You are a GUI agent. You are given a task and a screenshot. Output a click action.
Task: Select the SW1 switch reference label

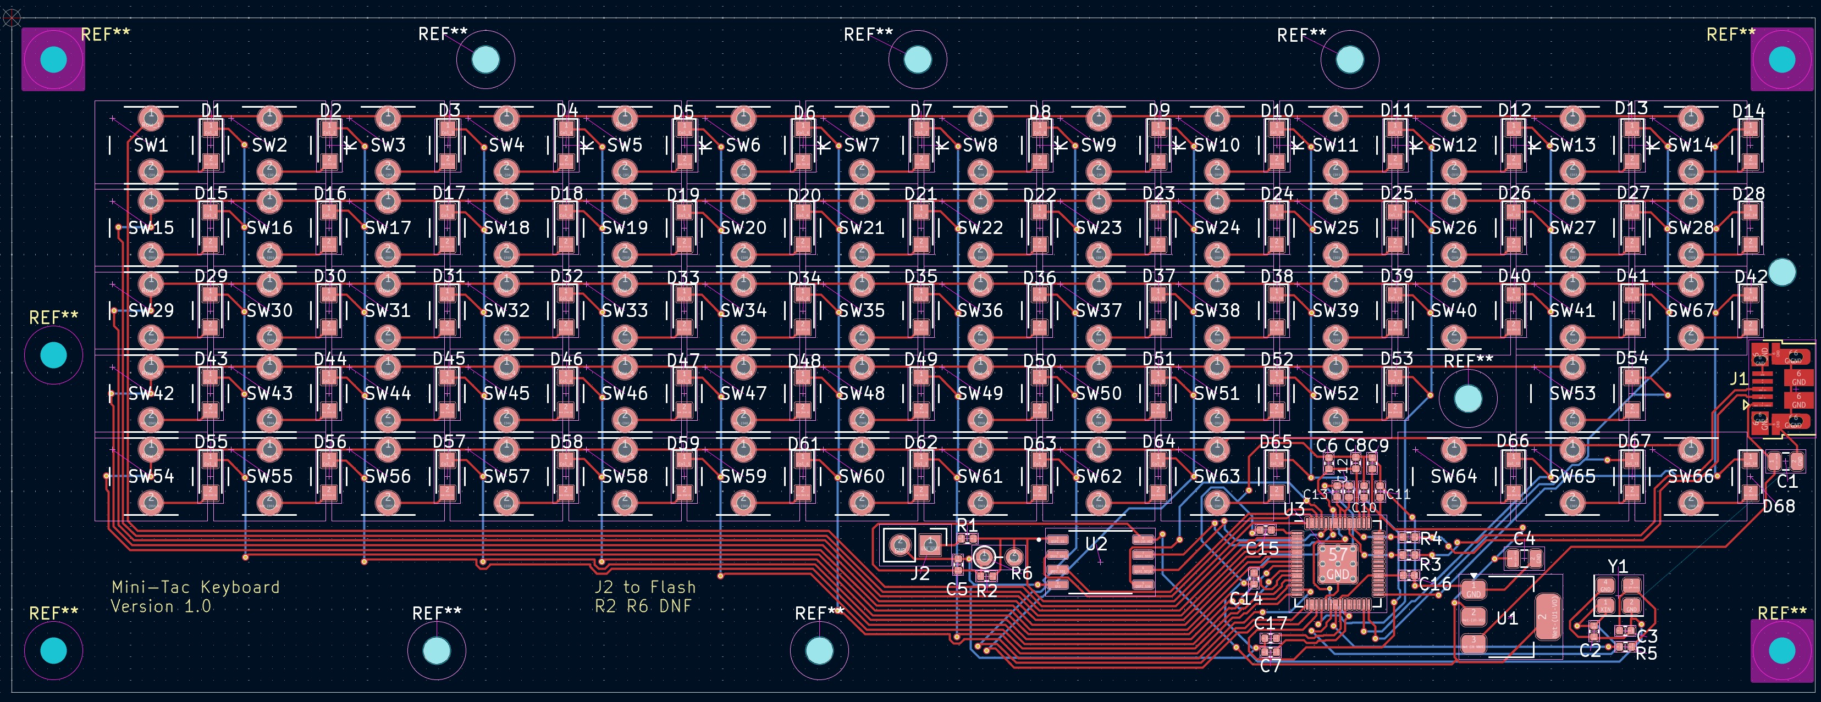[151, 146]
